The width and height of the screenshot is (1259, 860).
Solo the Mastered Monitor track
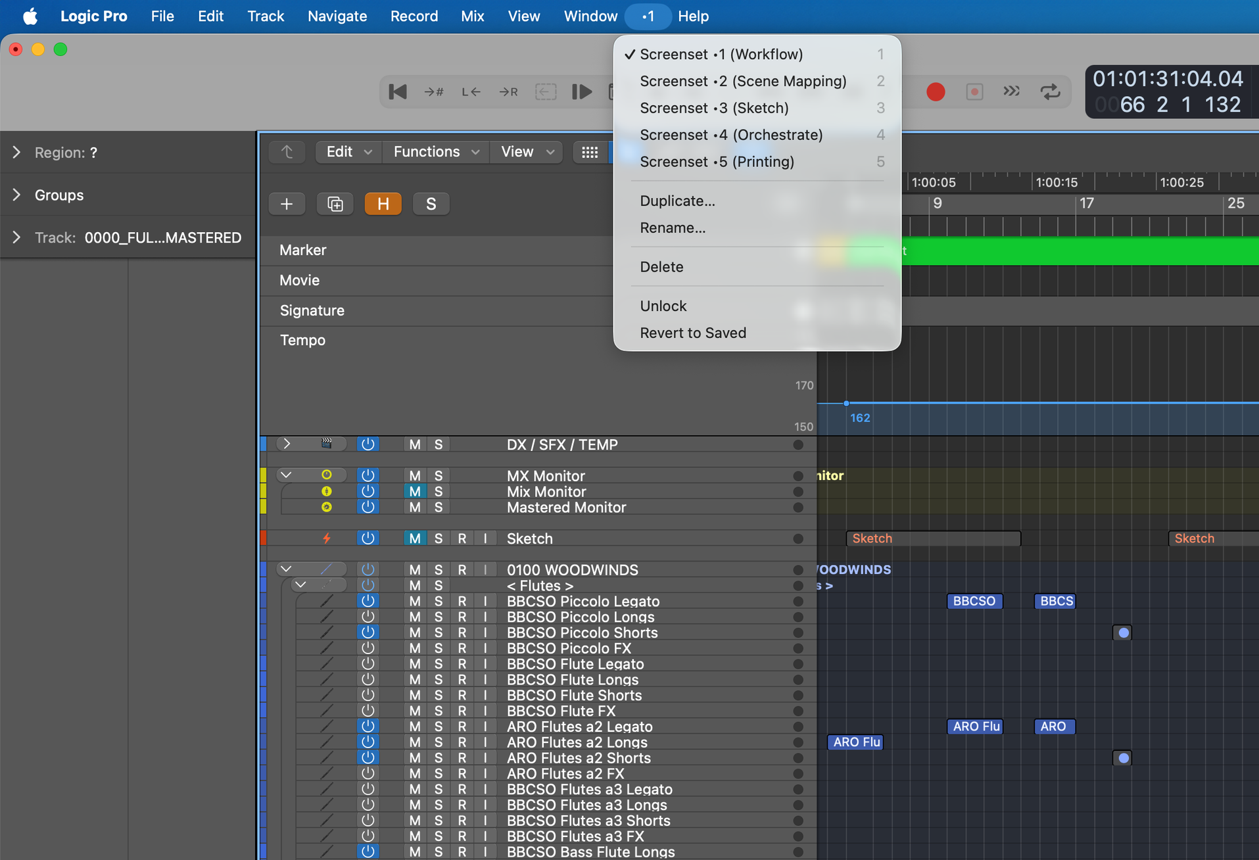click(x=439, y=507)
